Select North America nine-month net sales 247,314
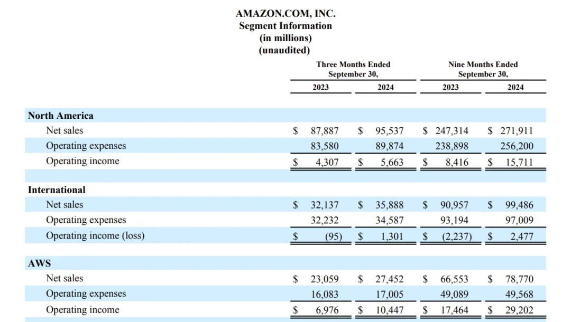The width and height of the screenshot is (571, 322). point(452,131)
